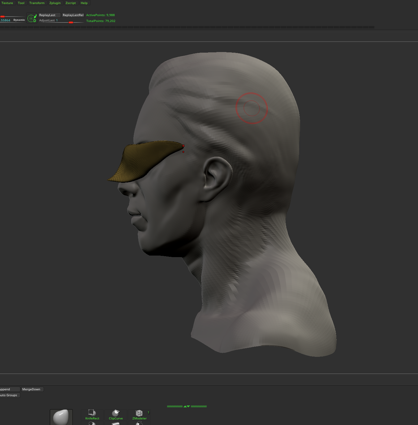Toggle Dynamic brush size mode
This screenshot has width=418, height=425.
(x=19, y=20)
